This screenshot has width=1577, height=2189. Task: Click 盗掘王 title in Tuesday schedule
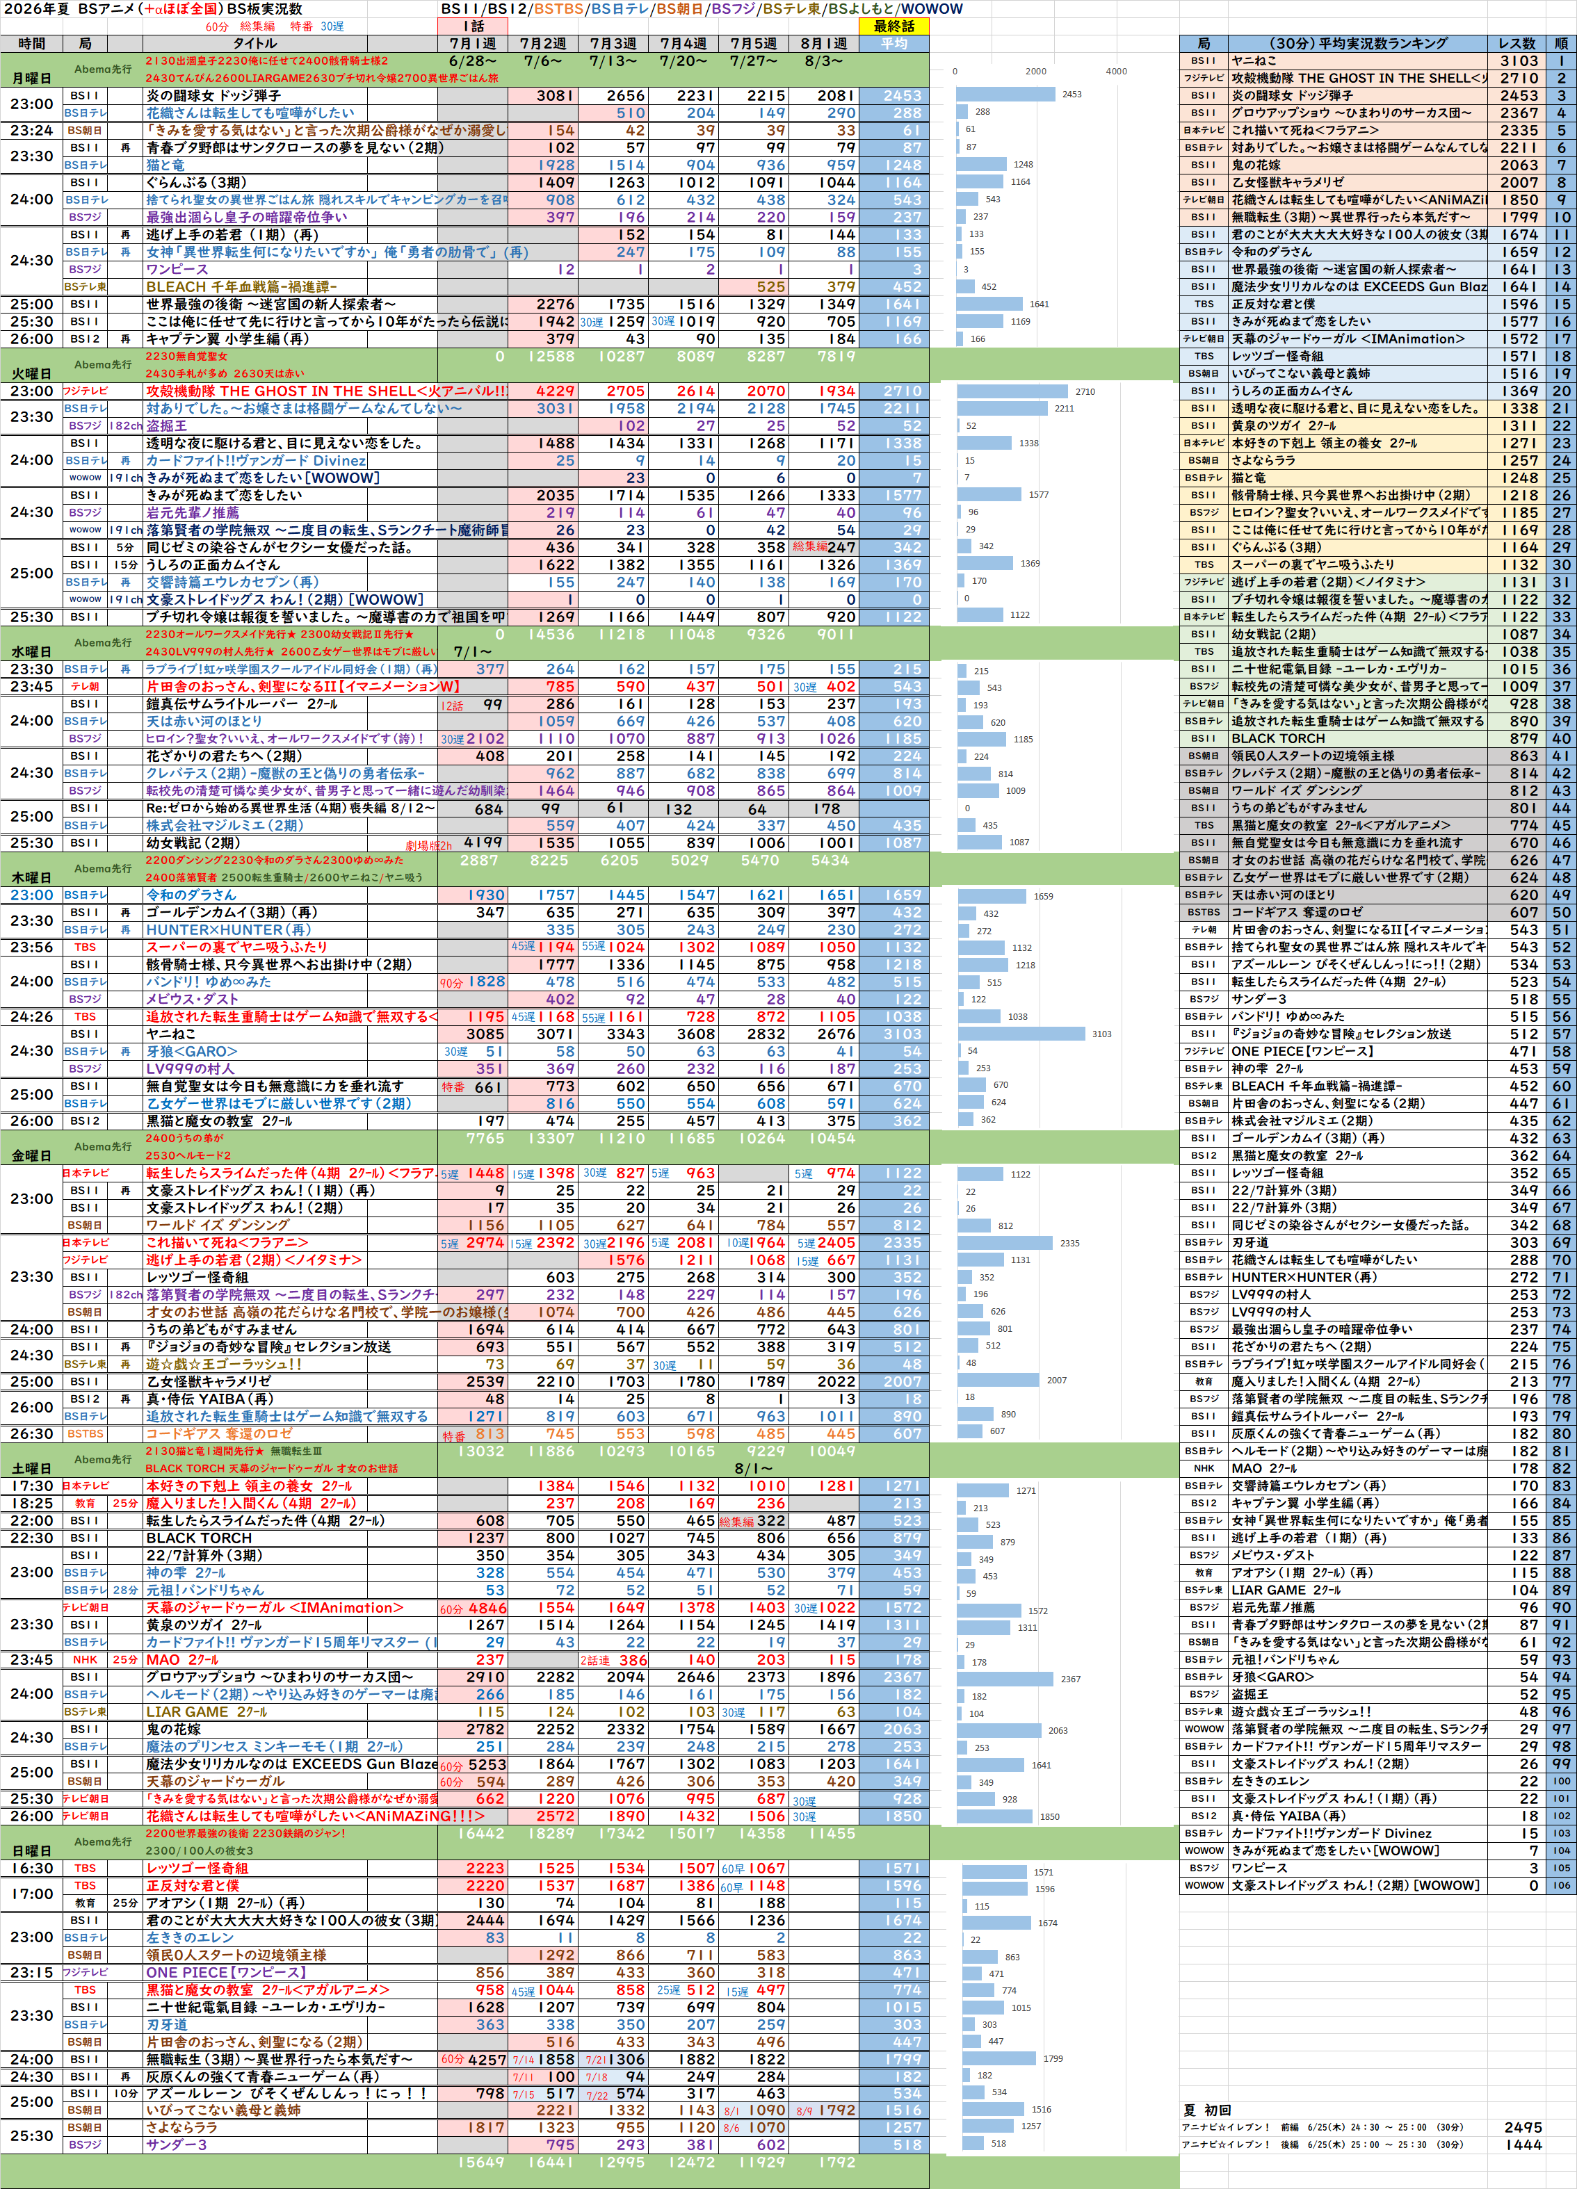pyautogui.click(x=166, y=425)
